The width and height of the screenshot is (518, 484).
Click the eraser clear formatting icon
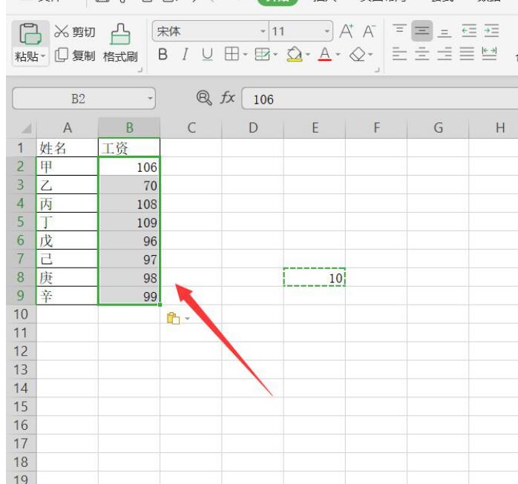coord(358,54)
